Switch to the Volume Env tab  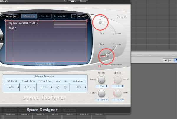(29, 16)
